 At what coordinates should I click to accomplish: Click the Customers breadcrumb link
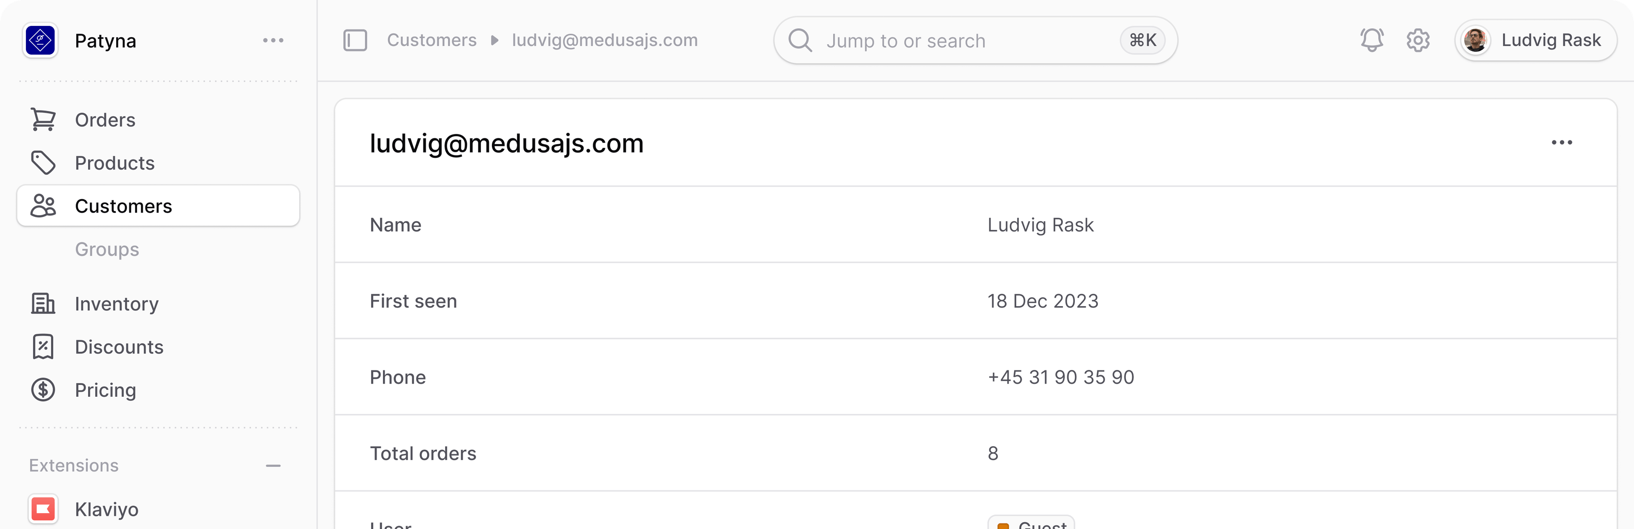pos(432,40)
